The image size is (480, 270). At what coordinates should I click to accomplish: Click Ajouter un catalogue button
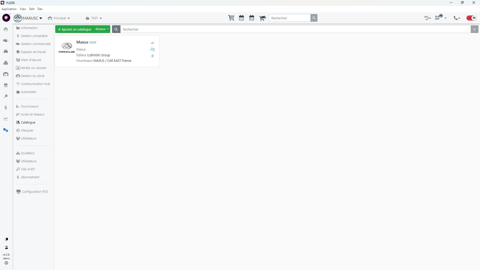click(x=74, y=29)
